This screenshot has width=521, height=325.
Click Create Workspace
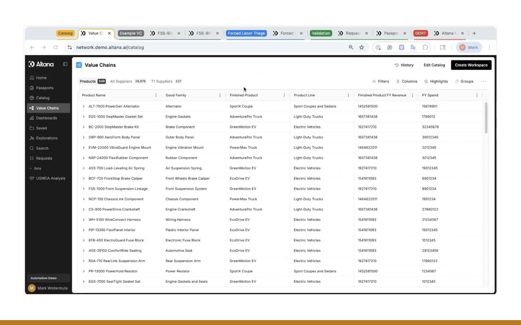pyautogui.click(x=471, y=65)
